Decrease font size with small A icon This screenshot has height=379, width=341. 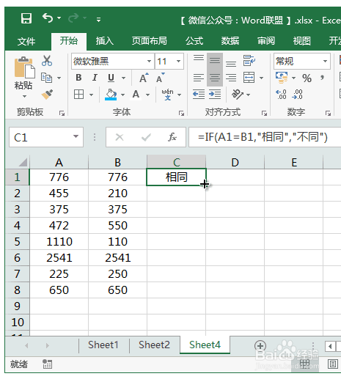pyautogui.click(x=161, y=78)
